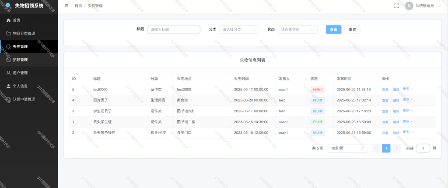Focus the 标题 search input field
Viewport: 448px width, 188px height.
pos(174,29)
